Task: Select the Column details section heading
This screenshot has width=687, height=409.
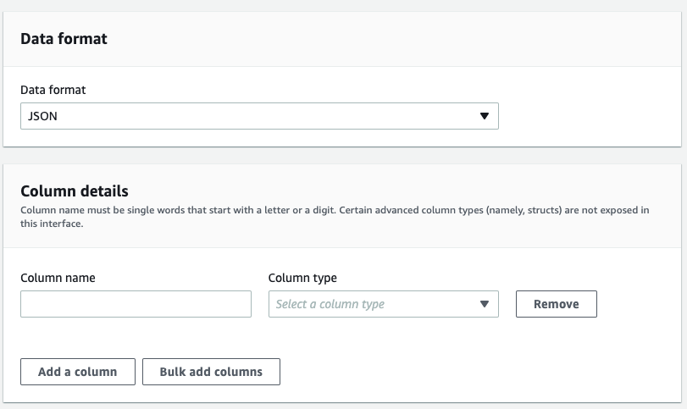Action: [74, 191]
